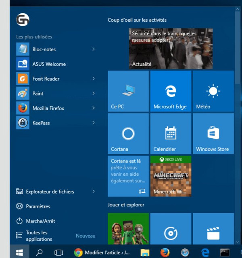Screen dimensions: 242x258
Task: Open the Ce PC tile
Action: coord(128,91)
